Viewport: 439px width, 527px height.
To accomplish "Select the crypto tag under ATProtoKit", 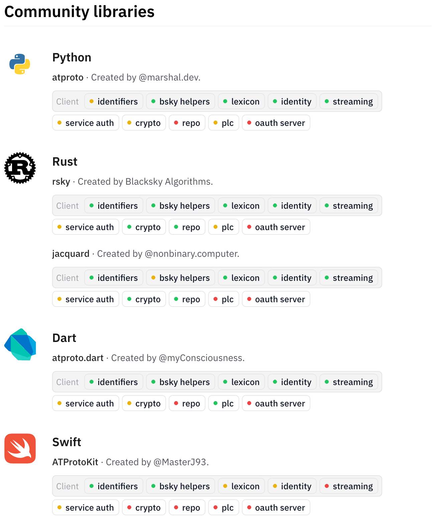I will [144, 508].
